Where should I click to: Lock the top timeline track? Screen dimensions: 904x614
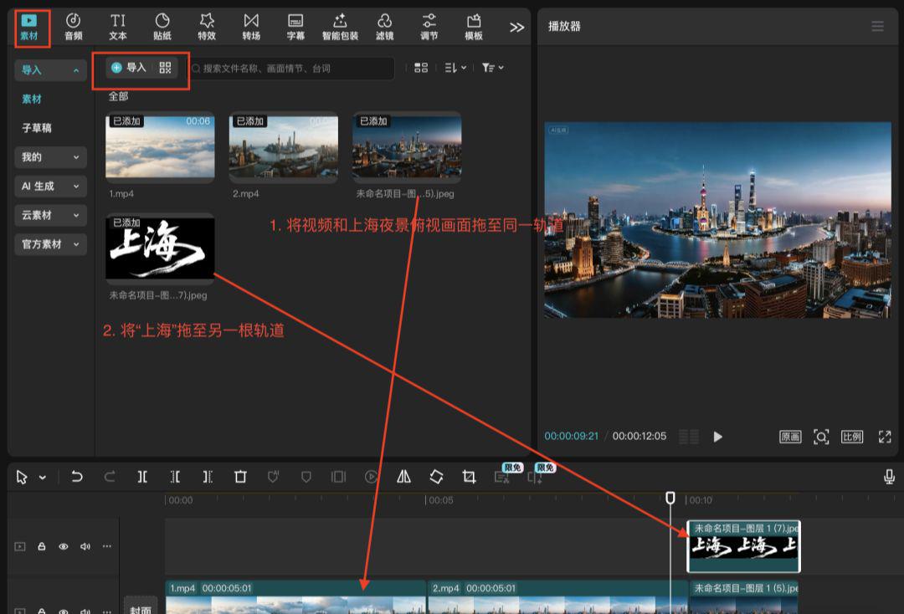(x=41, y=545)
